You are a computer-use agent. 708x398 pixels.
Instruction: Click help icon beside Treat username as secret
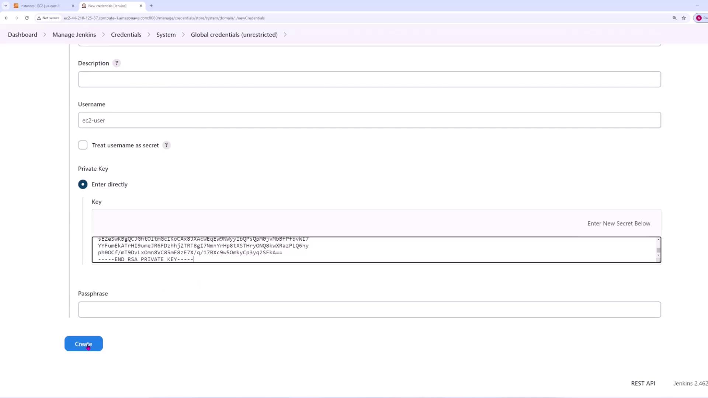tap(166, 145)
